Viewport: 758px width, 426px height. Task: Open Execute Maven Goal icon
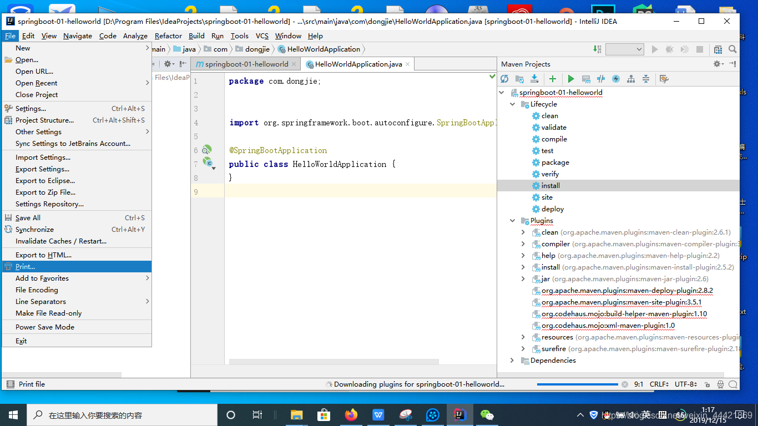[x=586, y=79]
